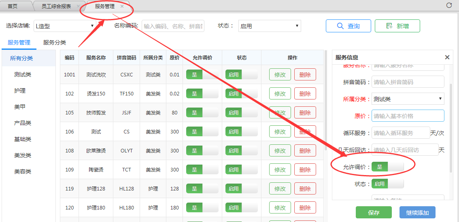Click 修改 for 陶瓷烫 row
This screenshot has height=222, width=459.
(x=280, y=170)
